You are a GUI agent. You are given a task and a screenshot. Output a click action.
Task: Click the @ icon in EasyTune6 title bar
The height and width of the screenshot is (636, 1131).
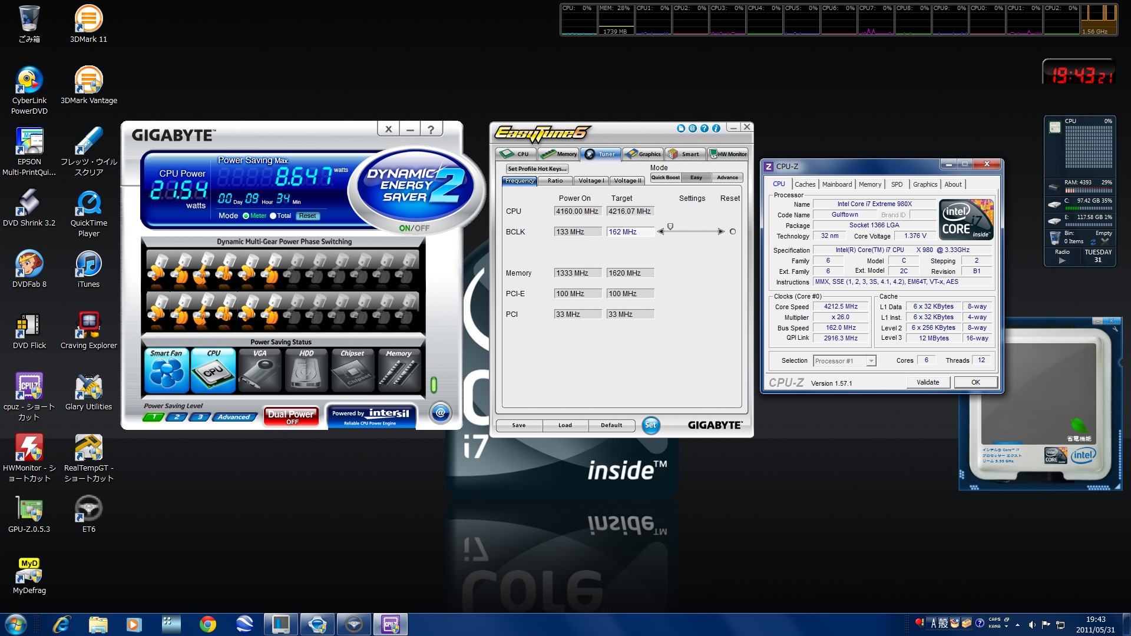pos(693,128)
